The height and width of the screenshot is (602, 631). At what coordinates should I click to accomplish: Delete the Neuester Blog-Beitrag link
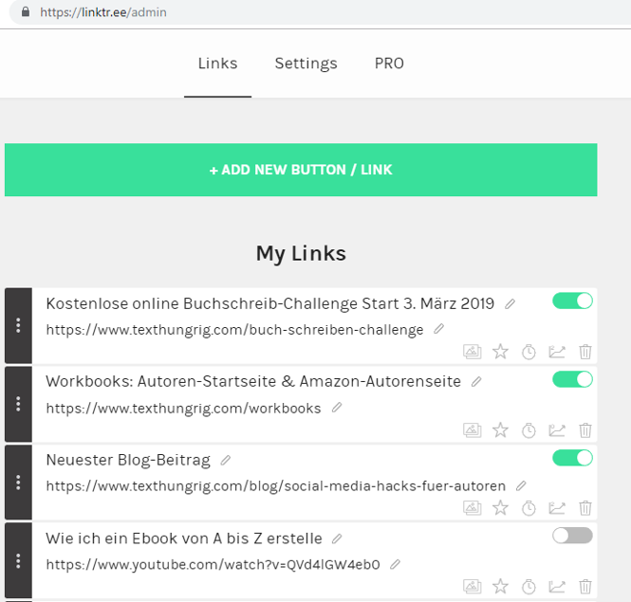[x=585, y=508]
